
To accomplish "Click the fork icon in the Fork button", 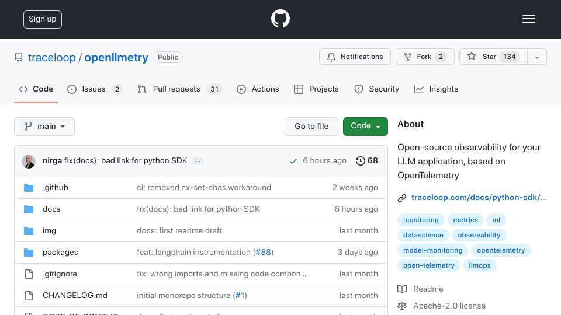I will [x=407, y=57].
